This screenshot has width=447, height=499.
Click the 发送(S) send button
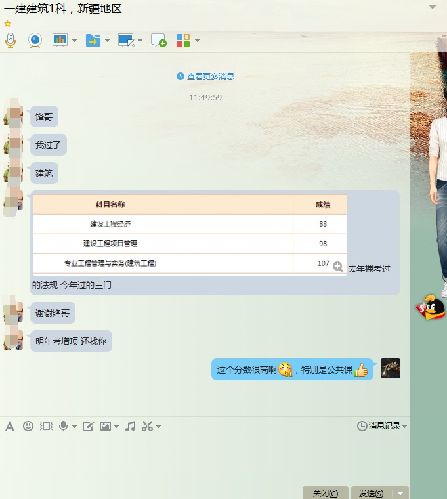click(372, 493)
